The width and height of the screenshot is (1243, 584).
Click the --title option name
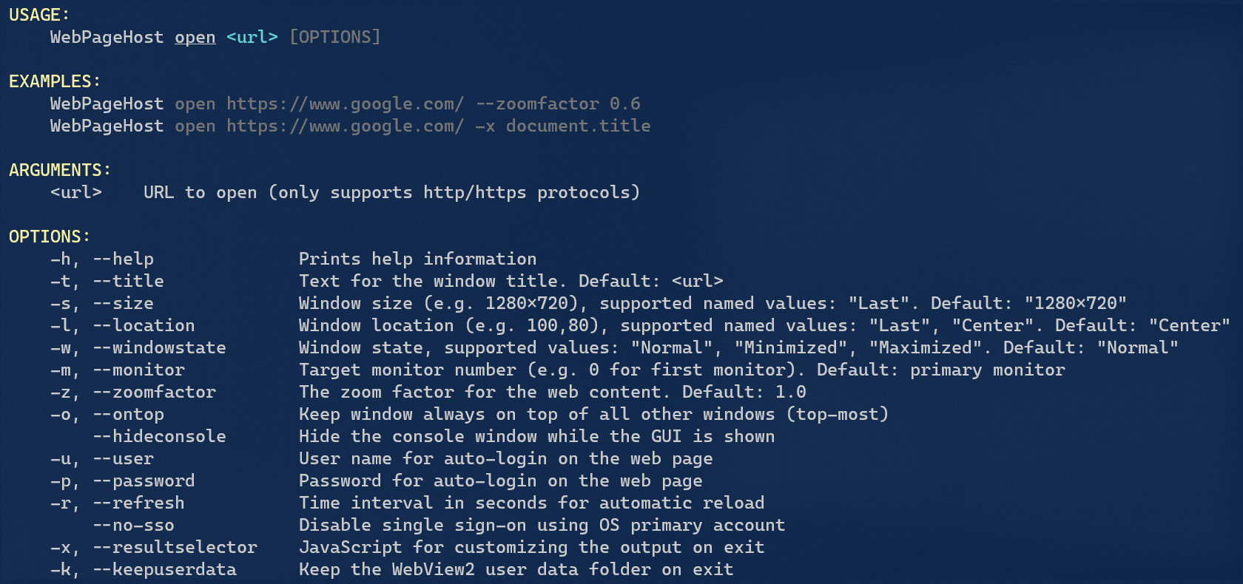pyautogui.click(x=129, y=281)
